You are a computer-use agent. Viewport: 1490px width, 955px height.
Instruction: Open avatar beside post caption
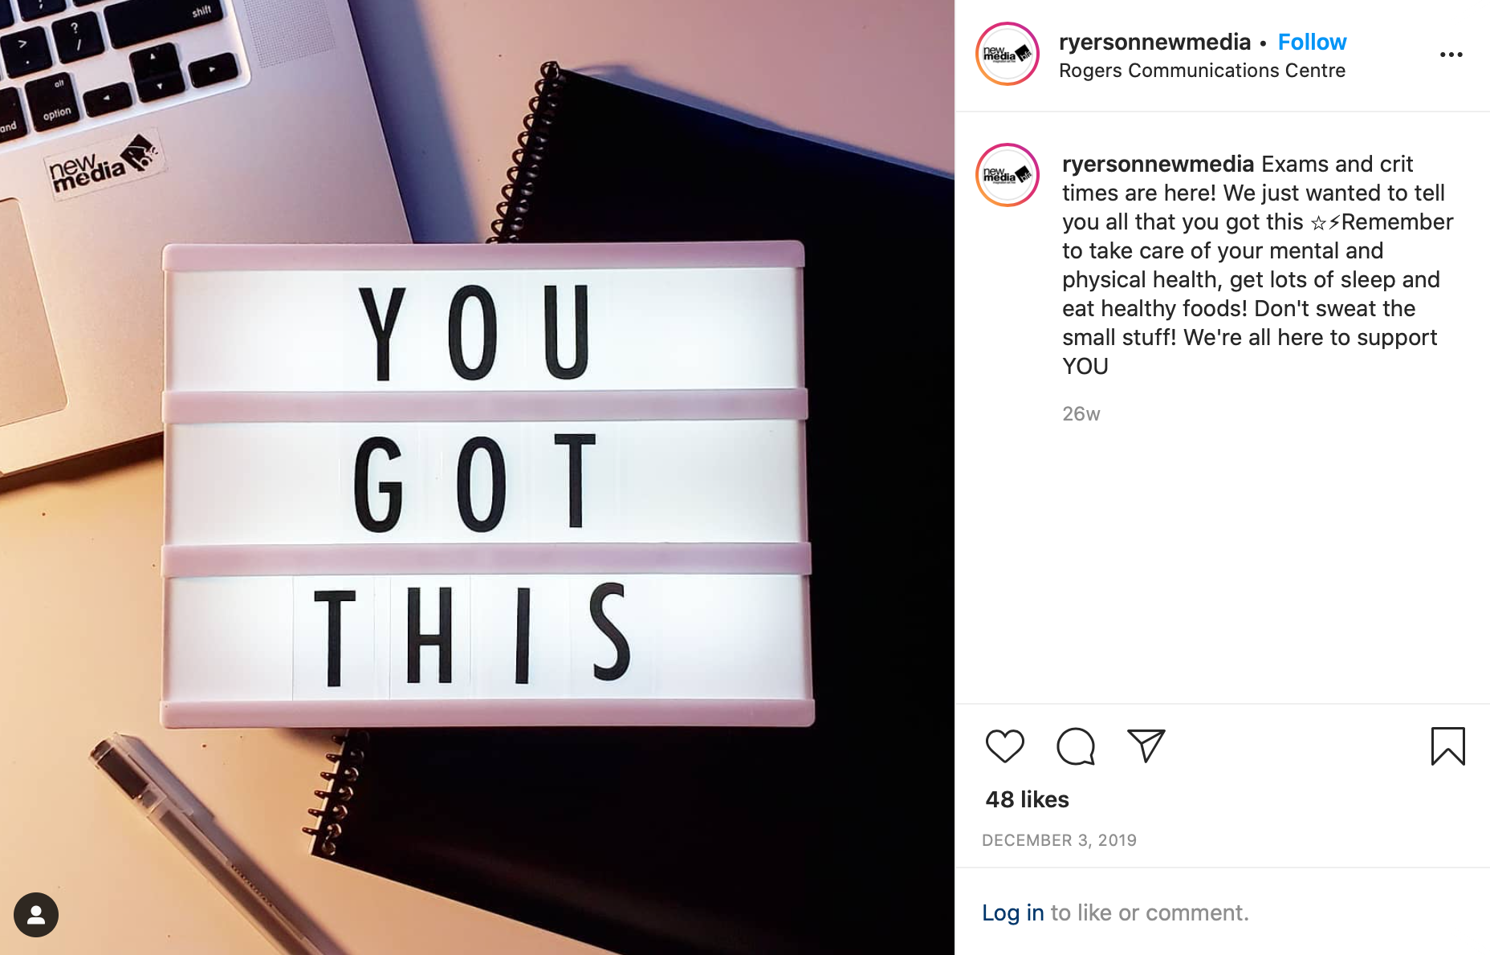(1008, 175)
